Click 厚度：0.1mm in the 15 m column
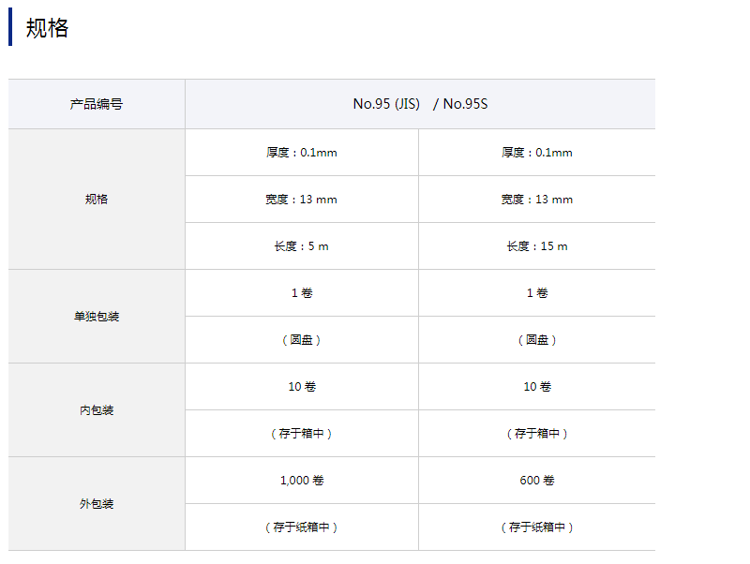 coord(537,153)
